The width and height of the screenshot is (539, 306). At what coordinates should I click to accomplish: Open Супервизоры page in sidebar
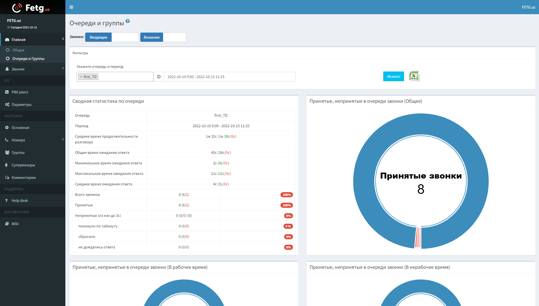pos(23,165)
